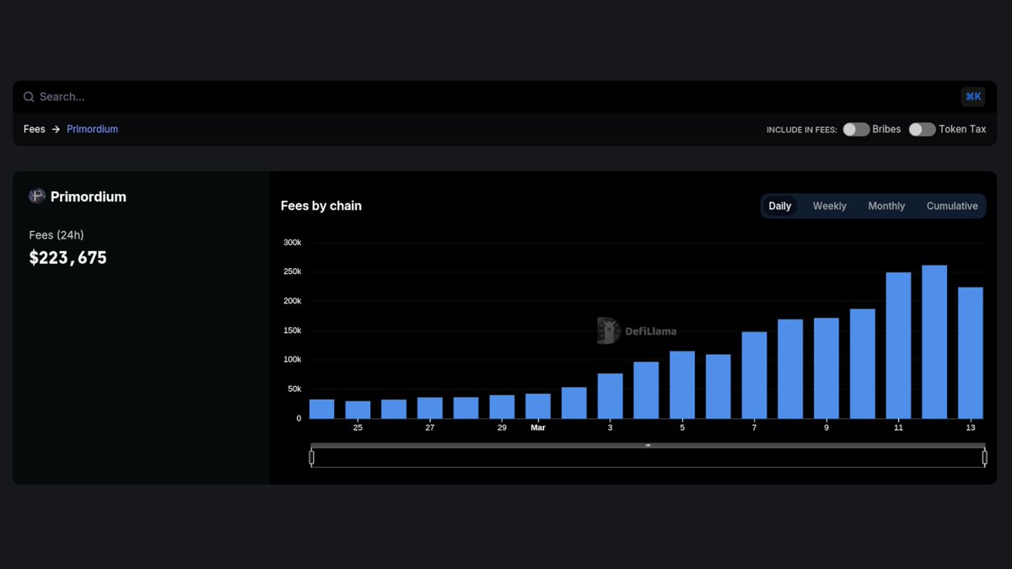Click the Primordium title text
Image resolution: width=1012 pixels, height=569 pixels.
89,196
